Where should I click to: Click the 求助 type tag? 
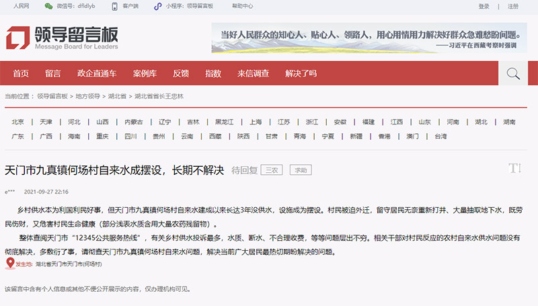tap(301, 170)
